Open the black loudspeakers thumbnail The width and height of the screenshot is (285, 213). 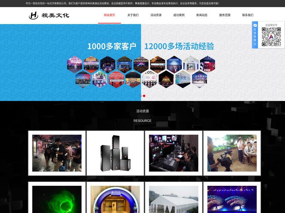click(115, 153)
